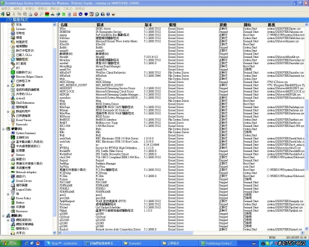
Task: Open Event Viewer tree item
Action: (24, 120)
